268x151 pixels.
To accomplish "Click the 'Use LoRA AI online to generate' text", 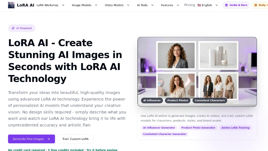I will point(197,118).
